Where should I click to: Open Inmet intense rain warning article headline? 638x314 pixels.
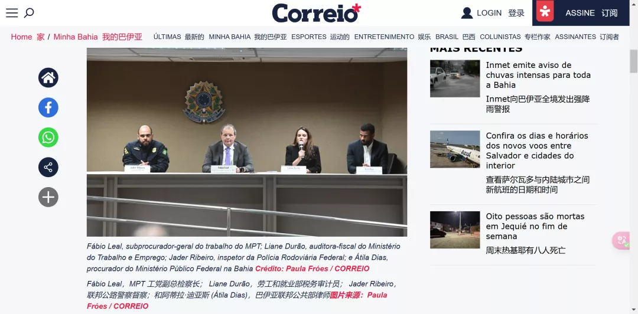point(538,75)
